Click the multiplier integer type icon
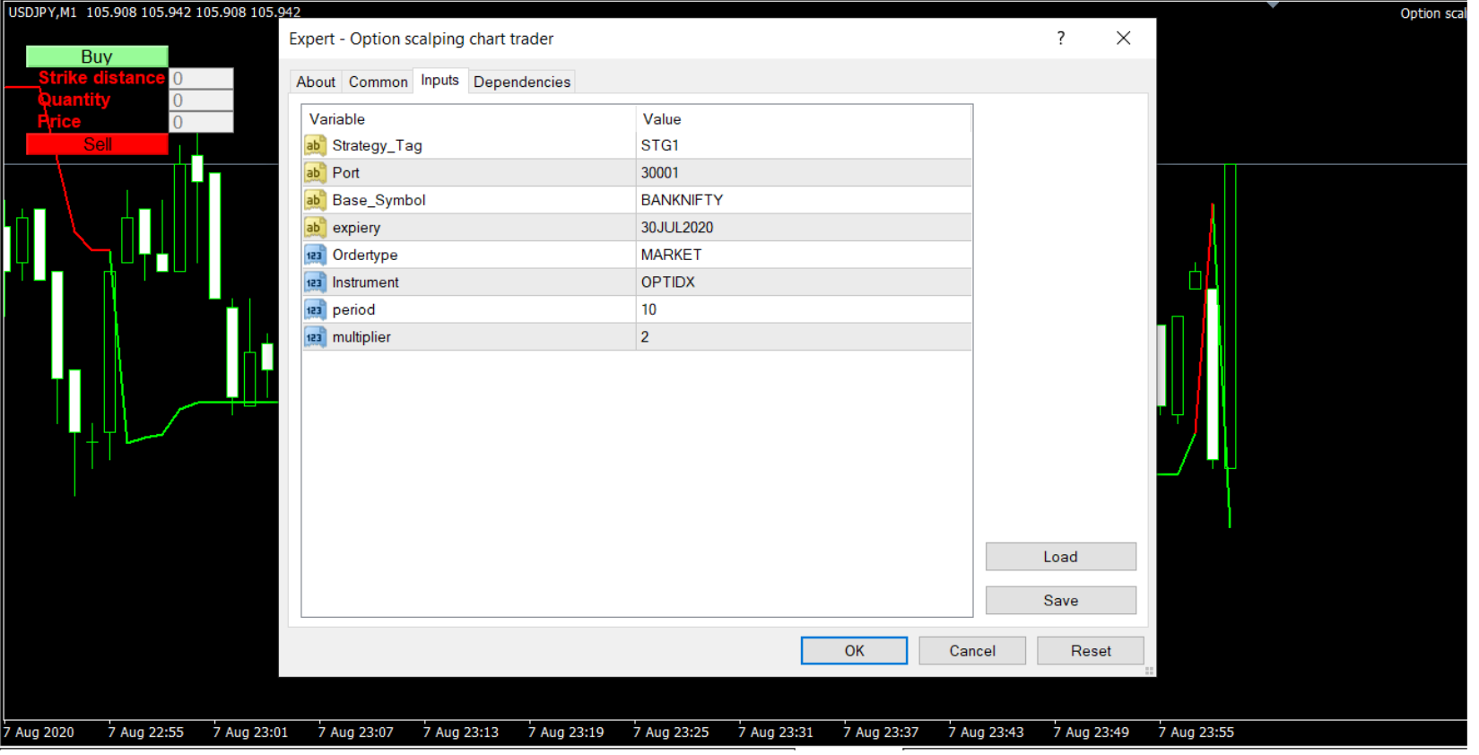This screenshot has width=1479, height=755. click(x=314, y=337)
